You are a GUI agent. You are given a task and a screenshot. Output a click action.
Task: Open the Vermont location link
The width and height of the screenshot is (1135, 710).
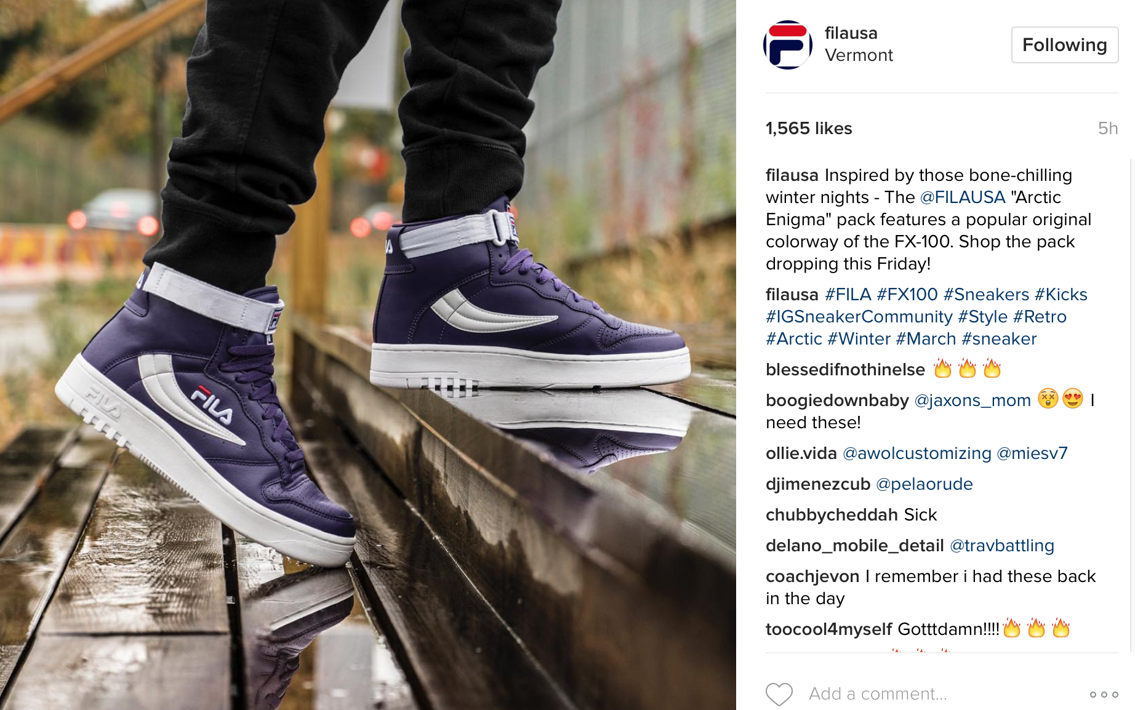[859, 55]
